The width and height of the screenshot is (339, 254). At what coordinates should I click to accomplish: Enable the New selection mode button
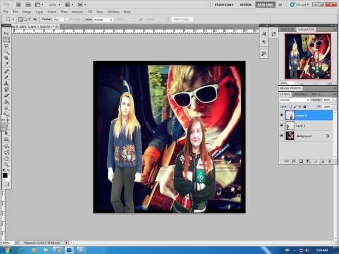[21, 20]
